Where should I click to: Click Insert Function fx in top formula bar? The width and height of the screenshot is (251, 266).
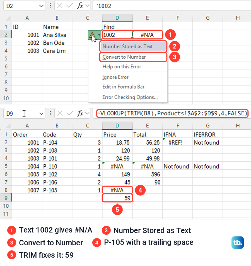pos(80,6)
